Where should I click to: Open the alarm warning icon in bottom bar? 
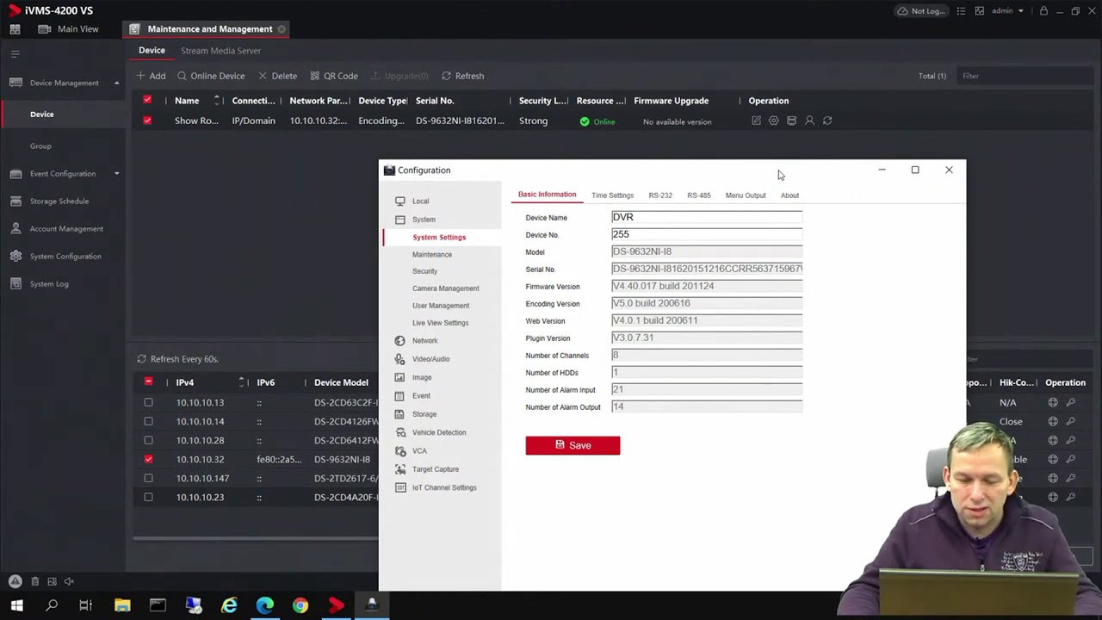point(15,581)
